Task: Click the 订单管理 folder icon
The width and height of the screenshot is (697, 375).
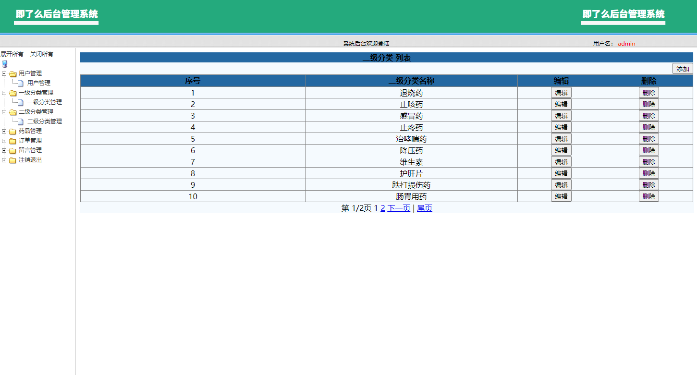Action: (12, 140)
